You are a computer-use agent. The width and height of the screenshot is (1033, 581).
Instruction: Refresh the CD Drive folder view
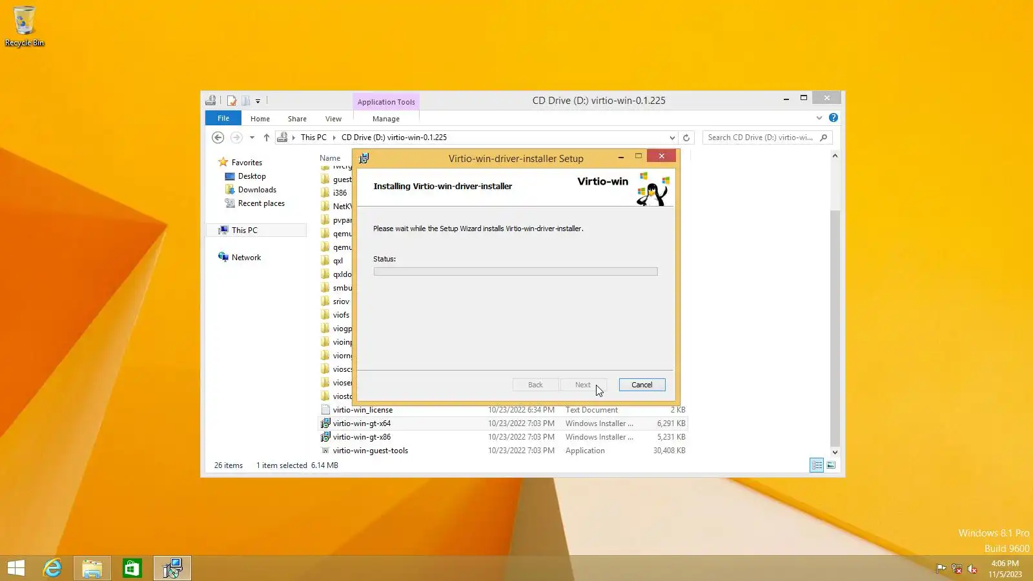pos(686,138)
